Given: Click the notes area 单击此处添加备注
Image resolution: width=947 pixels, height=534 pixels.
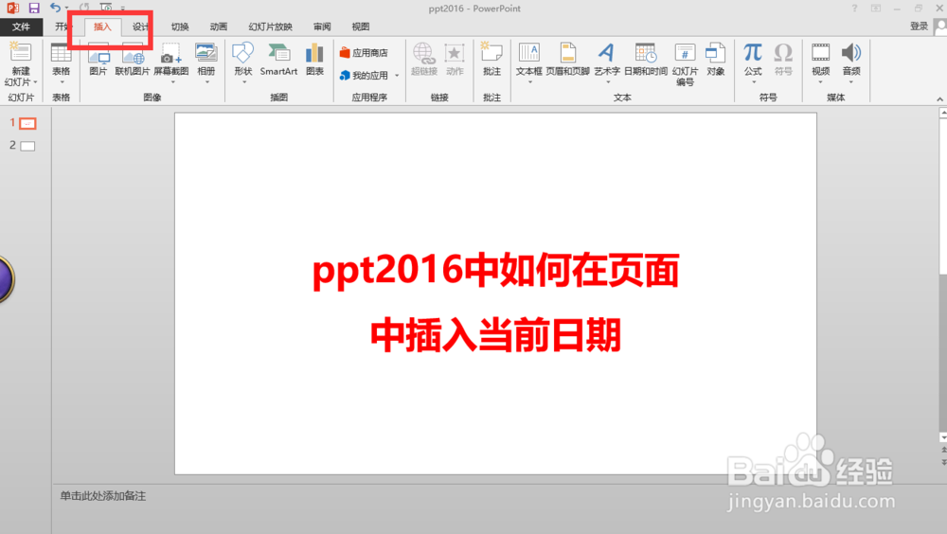Looking at the screenshot, I should point(102,496).
